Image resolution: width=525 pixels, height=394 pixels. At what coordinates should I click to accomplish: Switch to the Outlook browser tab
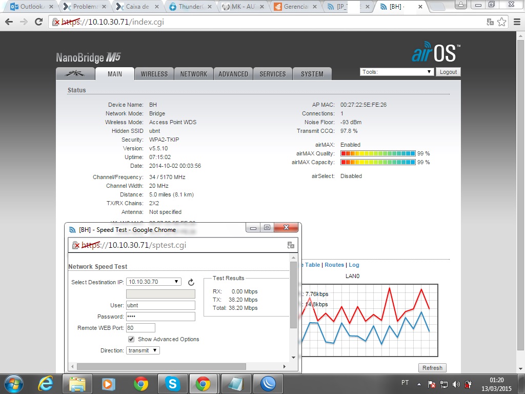click(32, 6)
